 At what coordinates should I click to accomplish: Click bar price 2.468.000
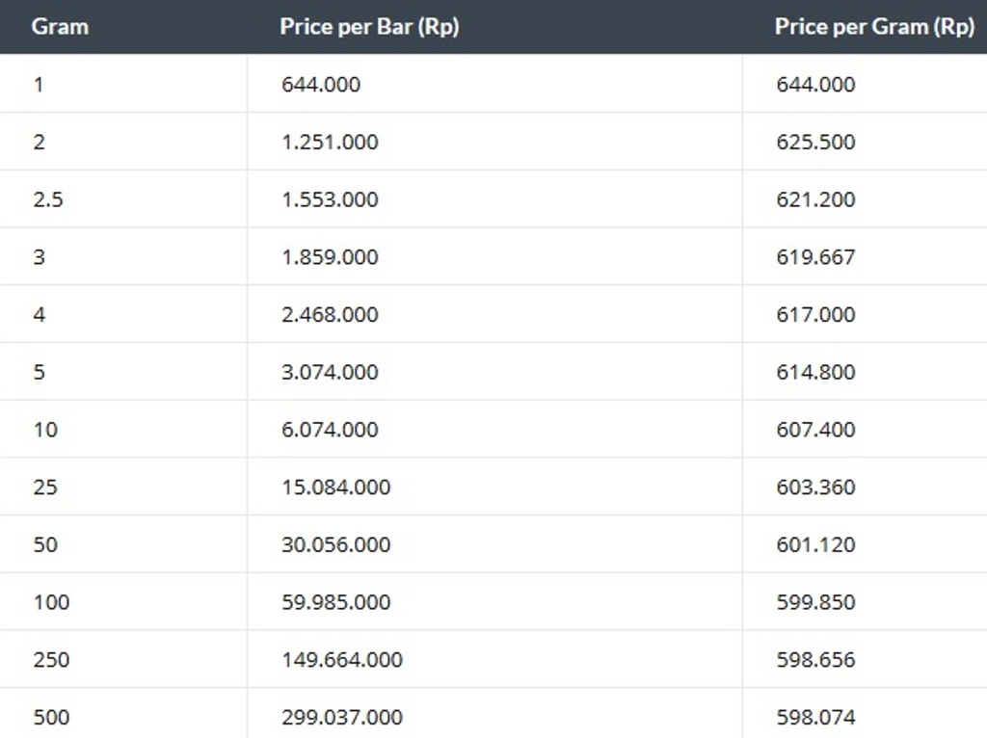point(330,315)
